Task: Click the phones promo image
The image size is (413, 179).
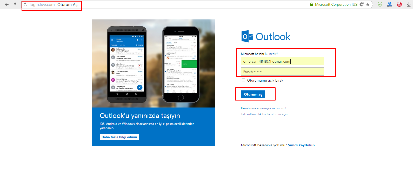Action: coord(153,63)
